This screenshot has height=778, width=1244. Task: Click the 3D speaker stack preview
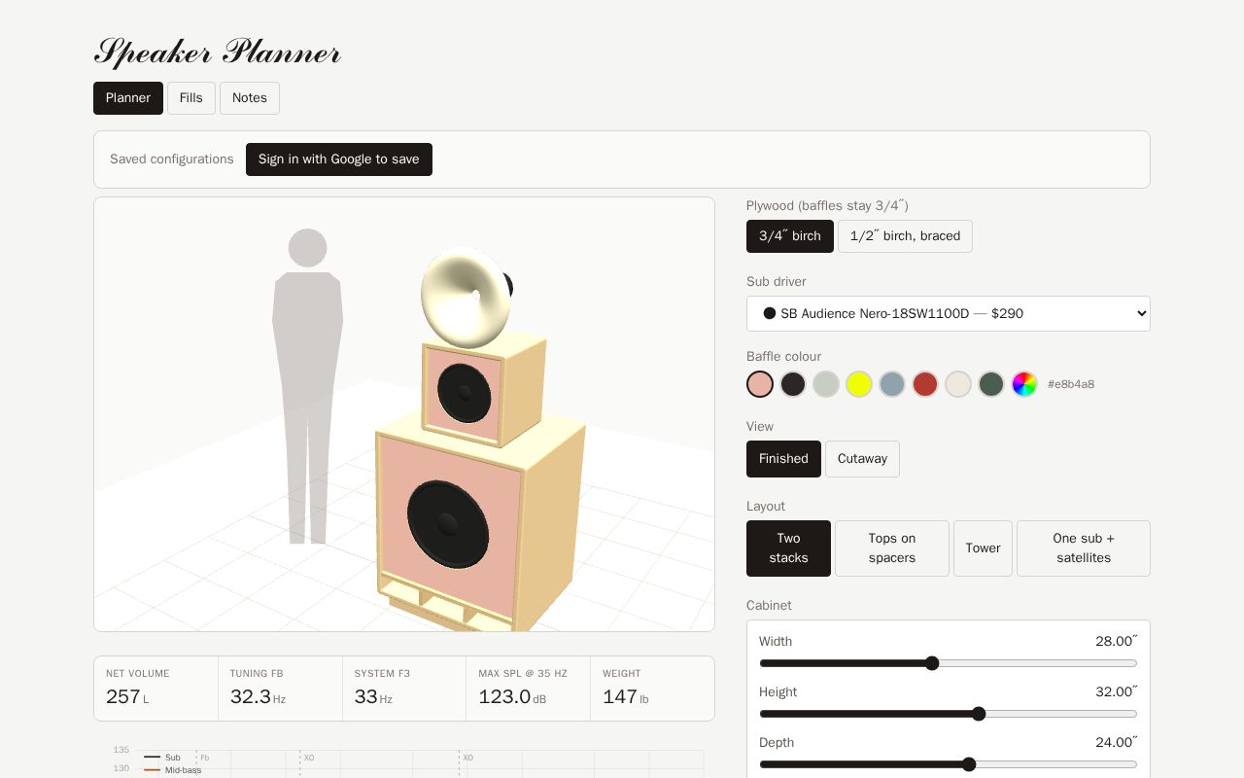404,415
